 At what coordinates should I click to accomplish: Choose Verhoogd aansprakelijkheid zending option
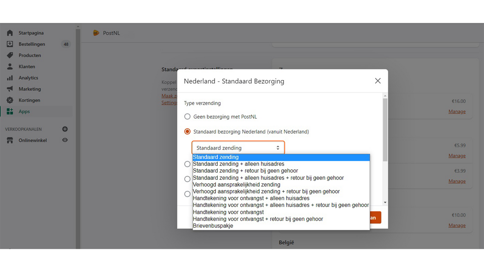click(x=281, y=185)
